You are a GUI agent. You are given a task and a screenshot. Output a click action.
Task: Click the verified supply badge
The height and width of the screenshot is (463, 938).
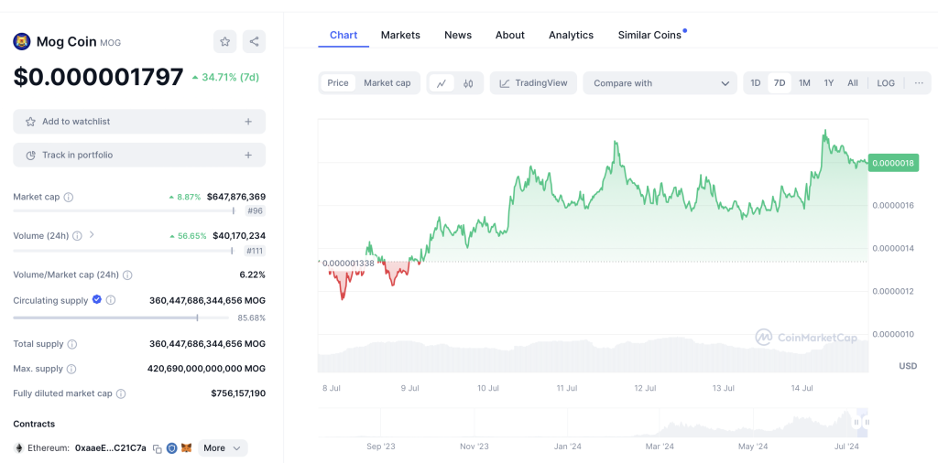click(x=97, y=300)
